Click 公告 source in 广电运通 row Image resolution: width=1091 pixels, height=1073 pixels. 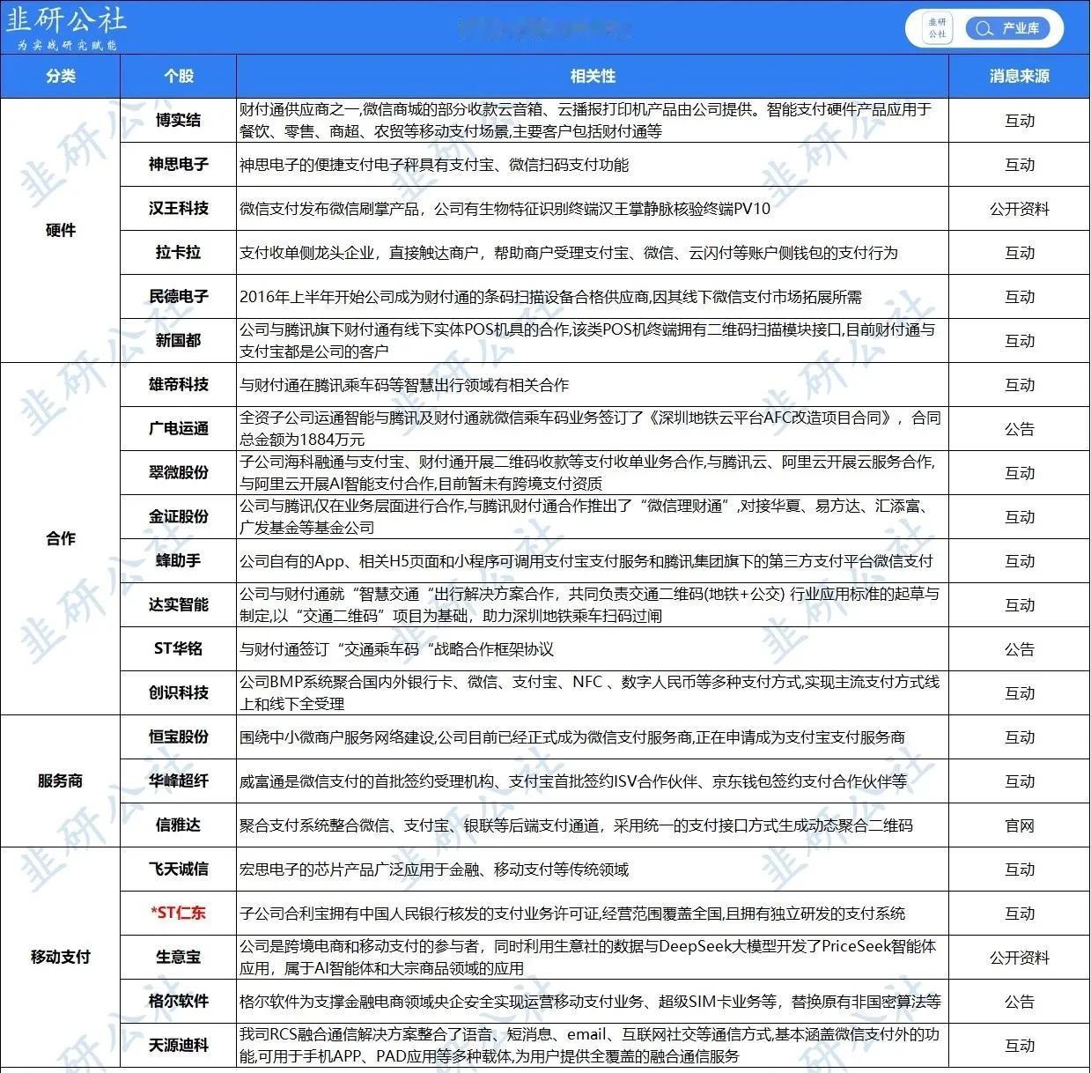(x=1020, y=429)
